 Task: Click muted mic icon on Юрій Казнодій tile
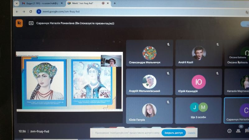[x=217, y=73]
